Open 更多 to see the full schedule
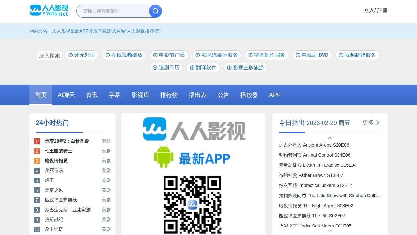Viewport: 417px width, 235px height. tap(371, 123)
